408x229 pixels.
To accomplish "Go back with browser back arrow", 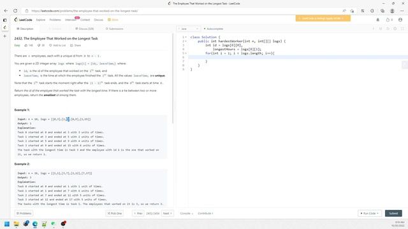I will [6, 11].
